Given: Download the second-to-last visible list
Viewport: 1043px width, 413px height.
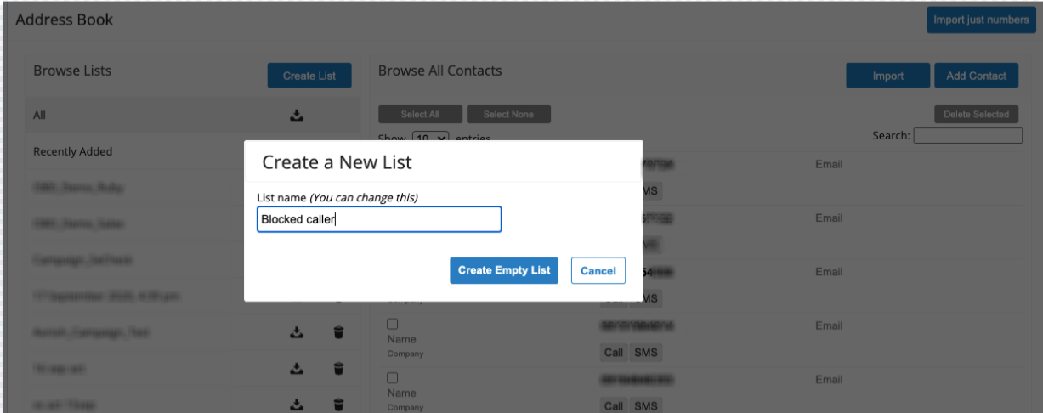Looking at the screenshot, I should [297, 369].
